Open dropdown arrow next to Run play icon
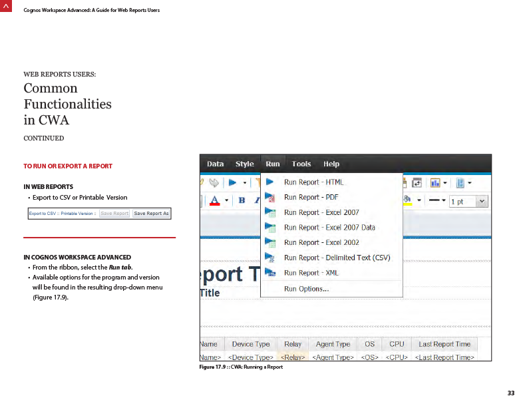The height and width of the screenshot is (398, 521). [x=245, y=183]
